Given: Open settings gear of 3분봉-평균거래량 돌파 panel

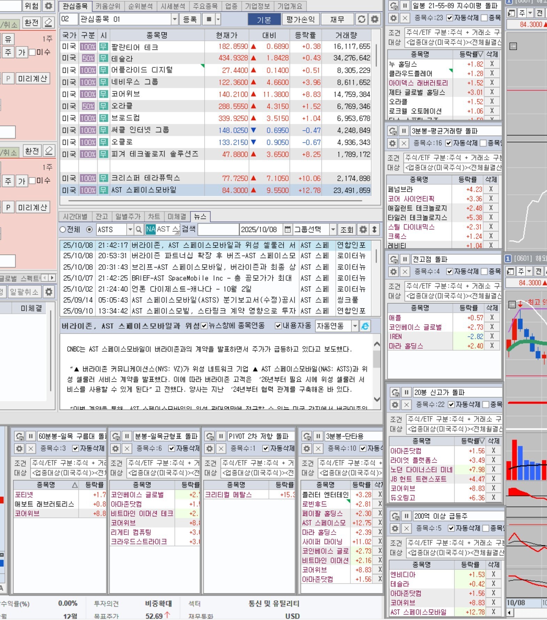Looking at the screenshot, I should (x=393, y=143).
